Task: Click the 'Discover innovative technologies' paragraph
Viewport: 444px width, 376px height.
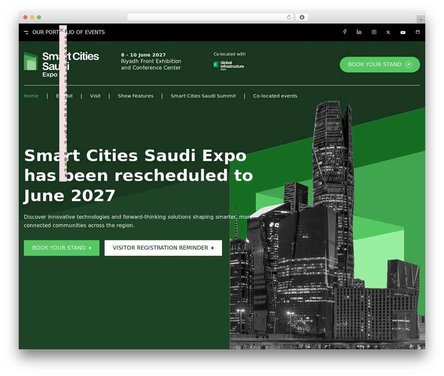Action: 138,221
